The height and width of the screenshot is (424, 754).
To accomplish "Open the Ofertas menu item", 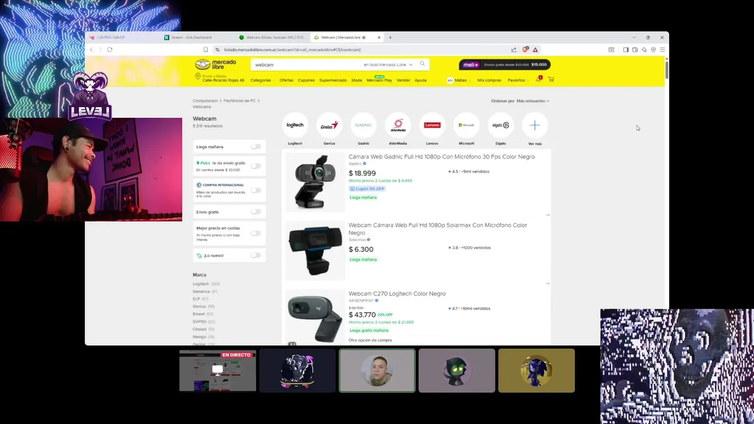I will point(286,80).
